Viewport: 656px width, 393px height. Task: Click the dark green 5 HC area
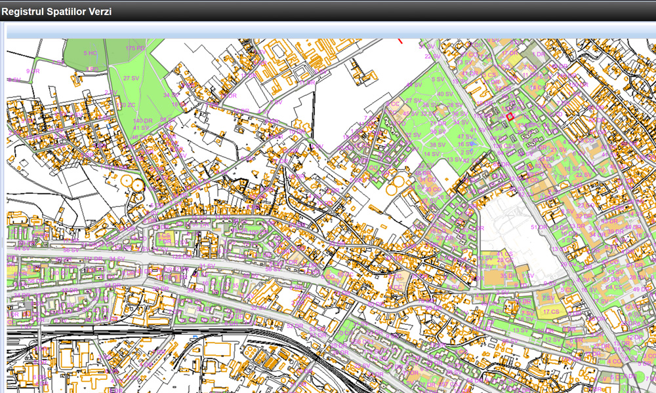[x=90, y=52]
